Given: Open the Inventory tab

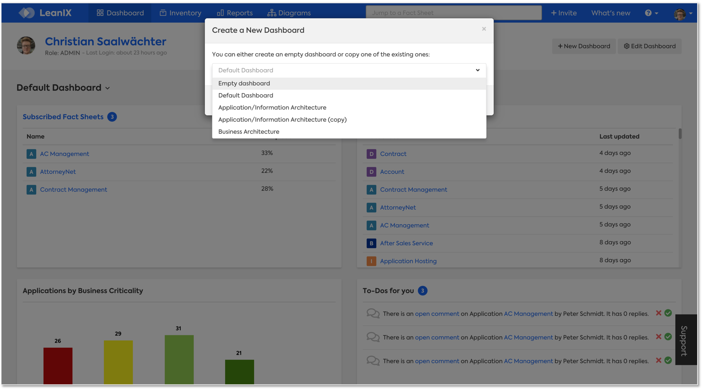Looking at the screenshot, I should (181, 13).
